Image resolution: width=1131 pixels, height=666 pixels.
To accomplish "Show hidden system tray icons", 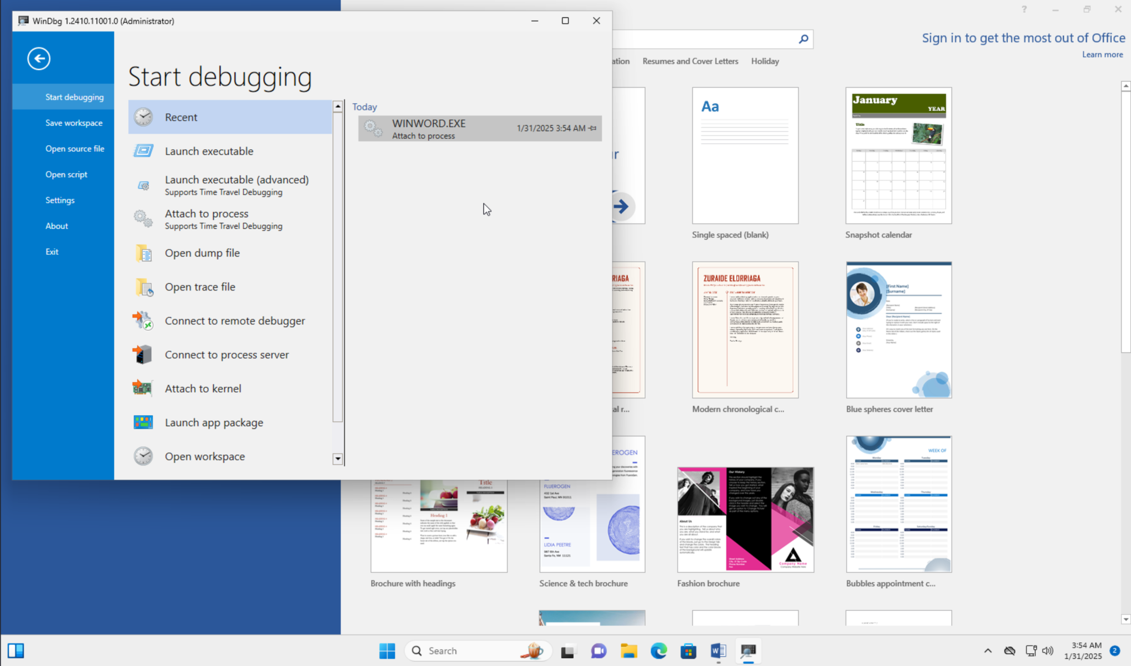I will (988, 651).
